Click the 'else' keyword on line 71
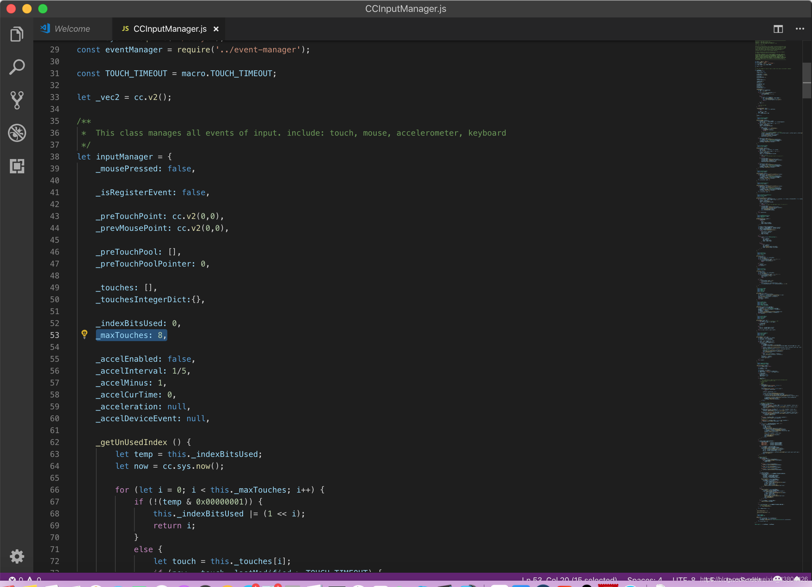Screen dimensions: 812x587 coord(143,549)
